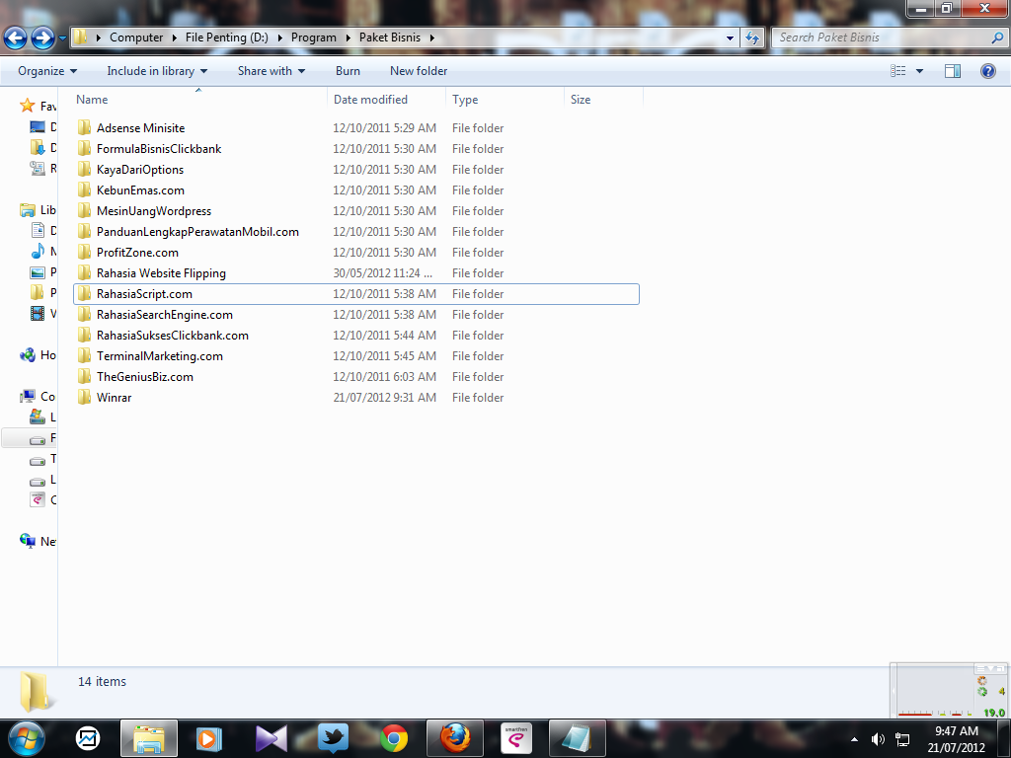Sort by the Name column header
Viewport: 1011px width, 758px height.
coord(198,100)
